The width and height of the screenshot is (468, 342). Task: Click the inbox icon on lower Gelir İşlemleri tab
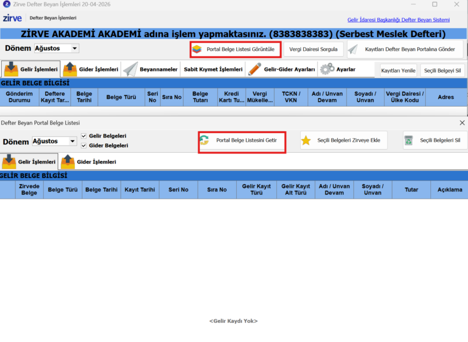[x=9, y=161]
